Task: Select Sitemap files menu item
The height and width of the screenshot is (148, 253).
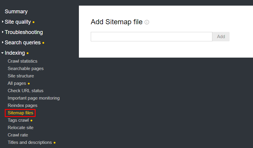Action: (x=20, y=113)
